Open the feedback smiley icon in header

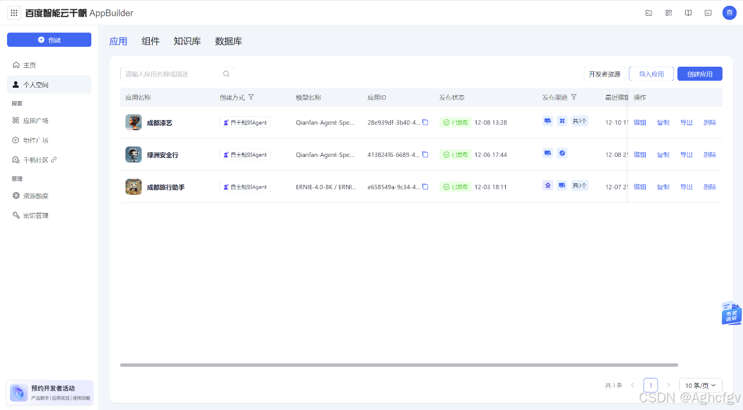(x=708, y=12)
